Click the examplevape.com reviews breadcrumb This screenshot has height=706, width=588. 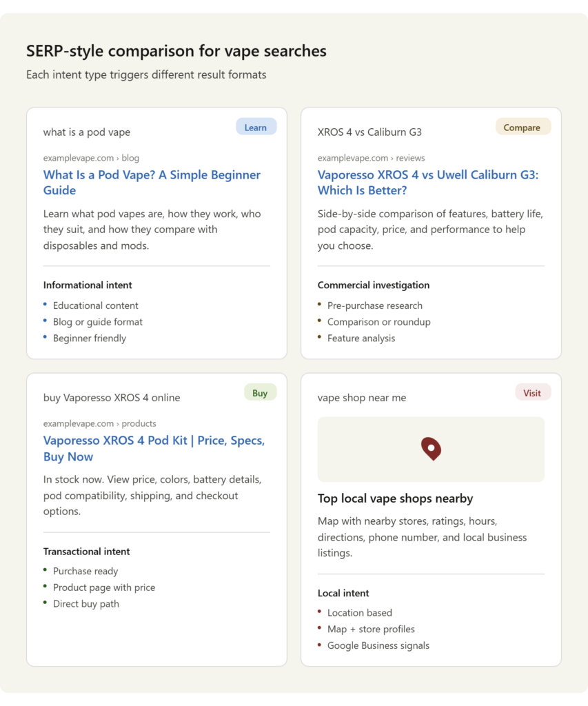pyautogui.click(x=371, y=158)
